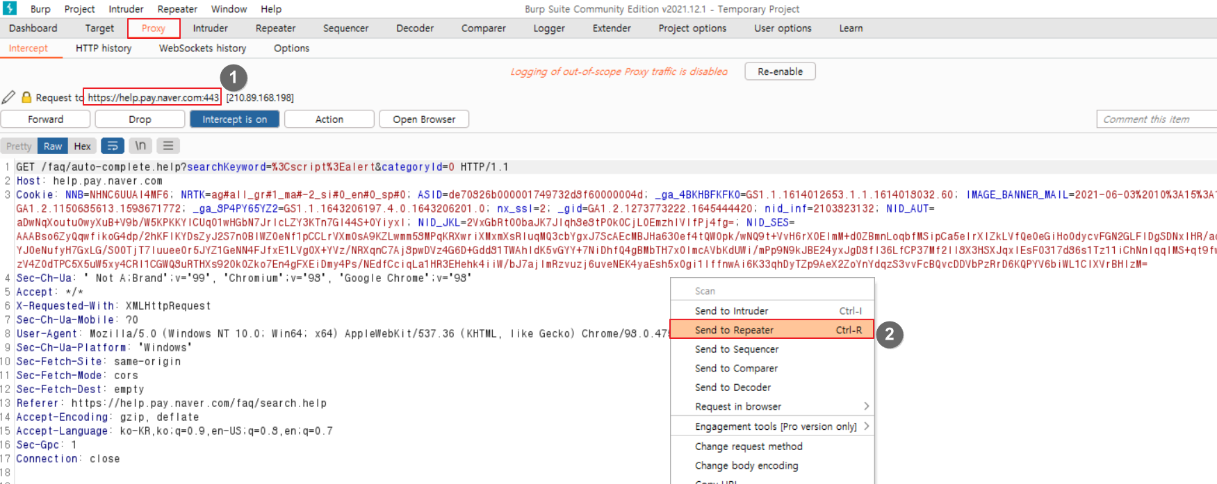Open the Window menu
The height and width of the screenshot is (484, 1217).
[x=229, y=9]
